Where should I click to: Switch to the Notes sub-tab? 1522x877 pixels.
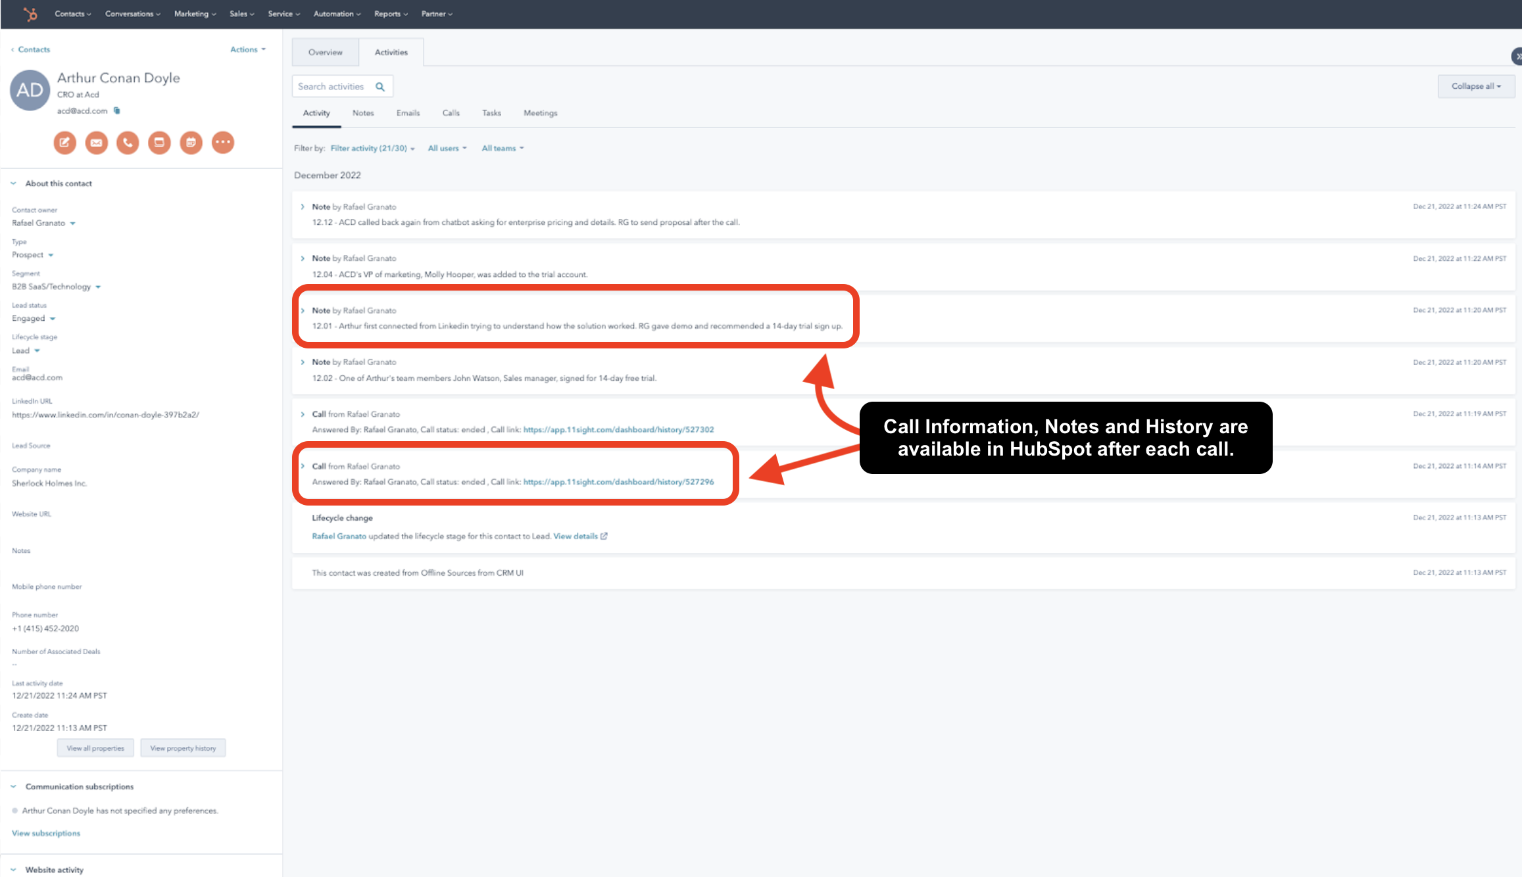[363, 113]
